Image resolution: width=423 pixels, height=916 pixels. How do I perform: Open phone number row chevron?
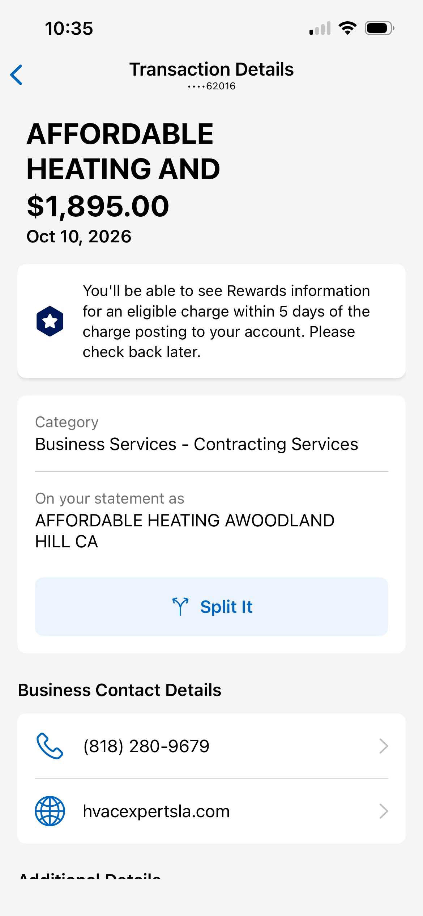click(x=384, y=746)
